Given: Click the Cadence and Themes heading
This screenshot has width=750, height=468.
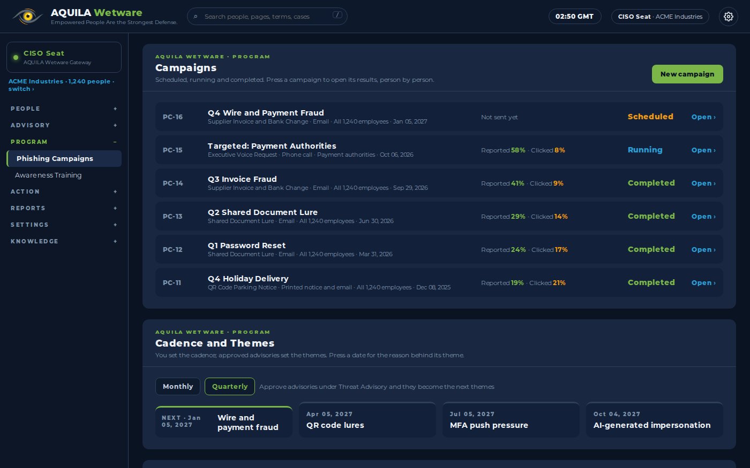Looking at the screenshot, I should [x=215, y=343].
